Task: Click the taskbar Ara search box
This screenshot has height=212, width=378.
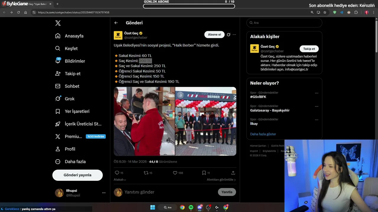Action: [168, 207]
